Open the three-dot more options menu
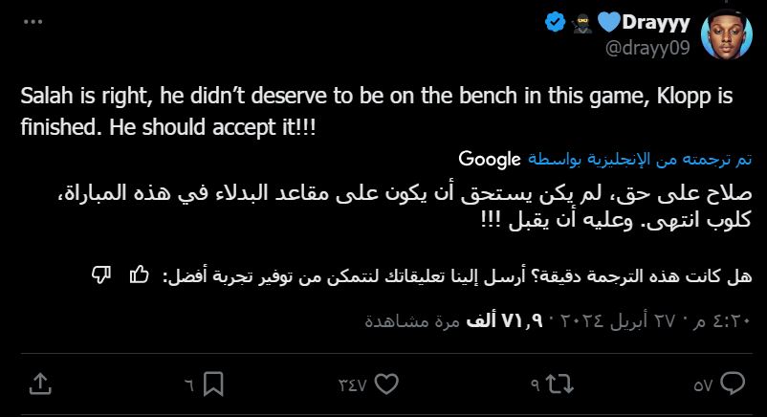 click(34, 21)
